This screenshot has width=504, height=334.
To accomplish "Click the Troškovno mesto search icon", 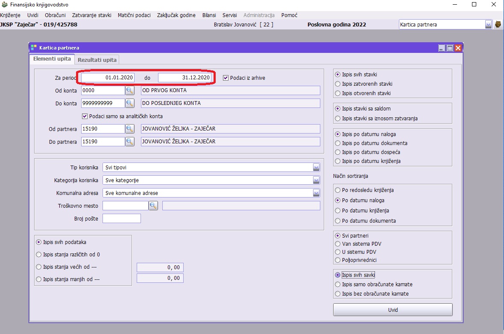I will (153, 206).
